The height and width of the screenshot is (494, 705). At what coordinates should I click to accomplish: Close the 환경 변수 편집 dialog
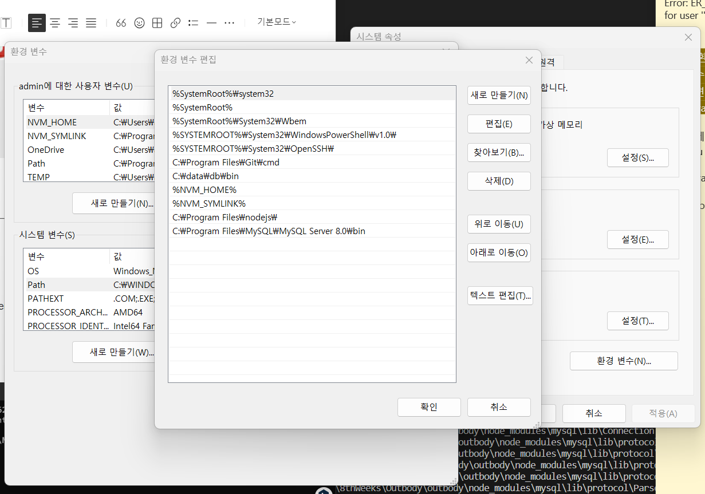[x=529, y=60]
